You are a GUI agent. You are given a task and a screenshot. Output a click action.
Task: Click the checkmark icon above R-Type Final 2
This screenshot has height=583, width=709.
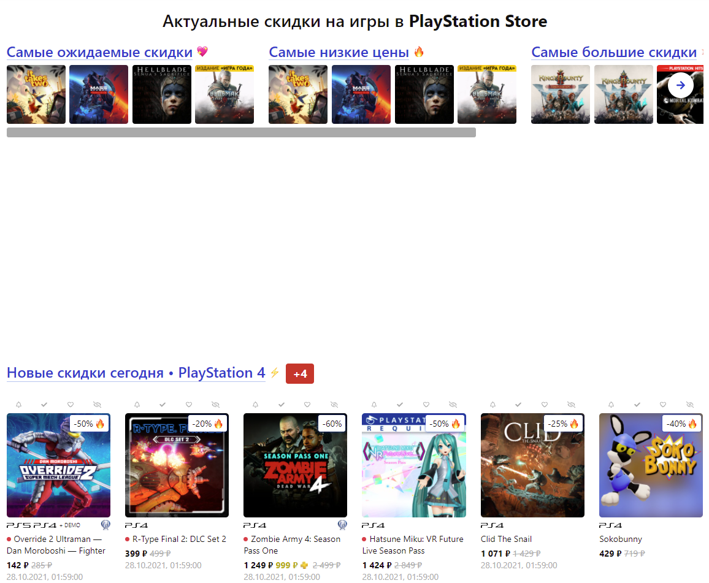[x=162, y=405]
